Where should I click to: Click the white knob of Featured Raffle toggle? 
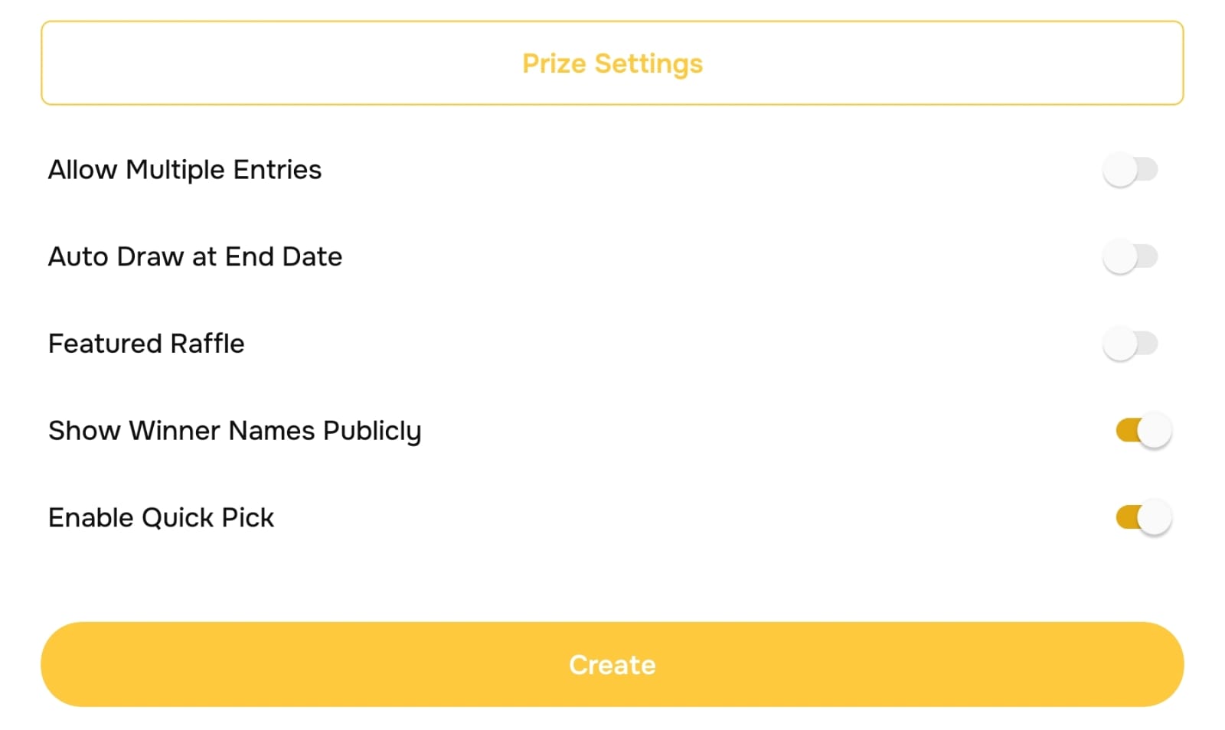pyautogui.click(x=1120, y=344)
